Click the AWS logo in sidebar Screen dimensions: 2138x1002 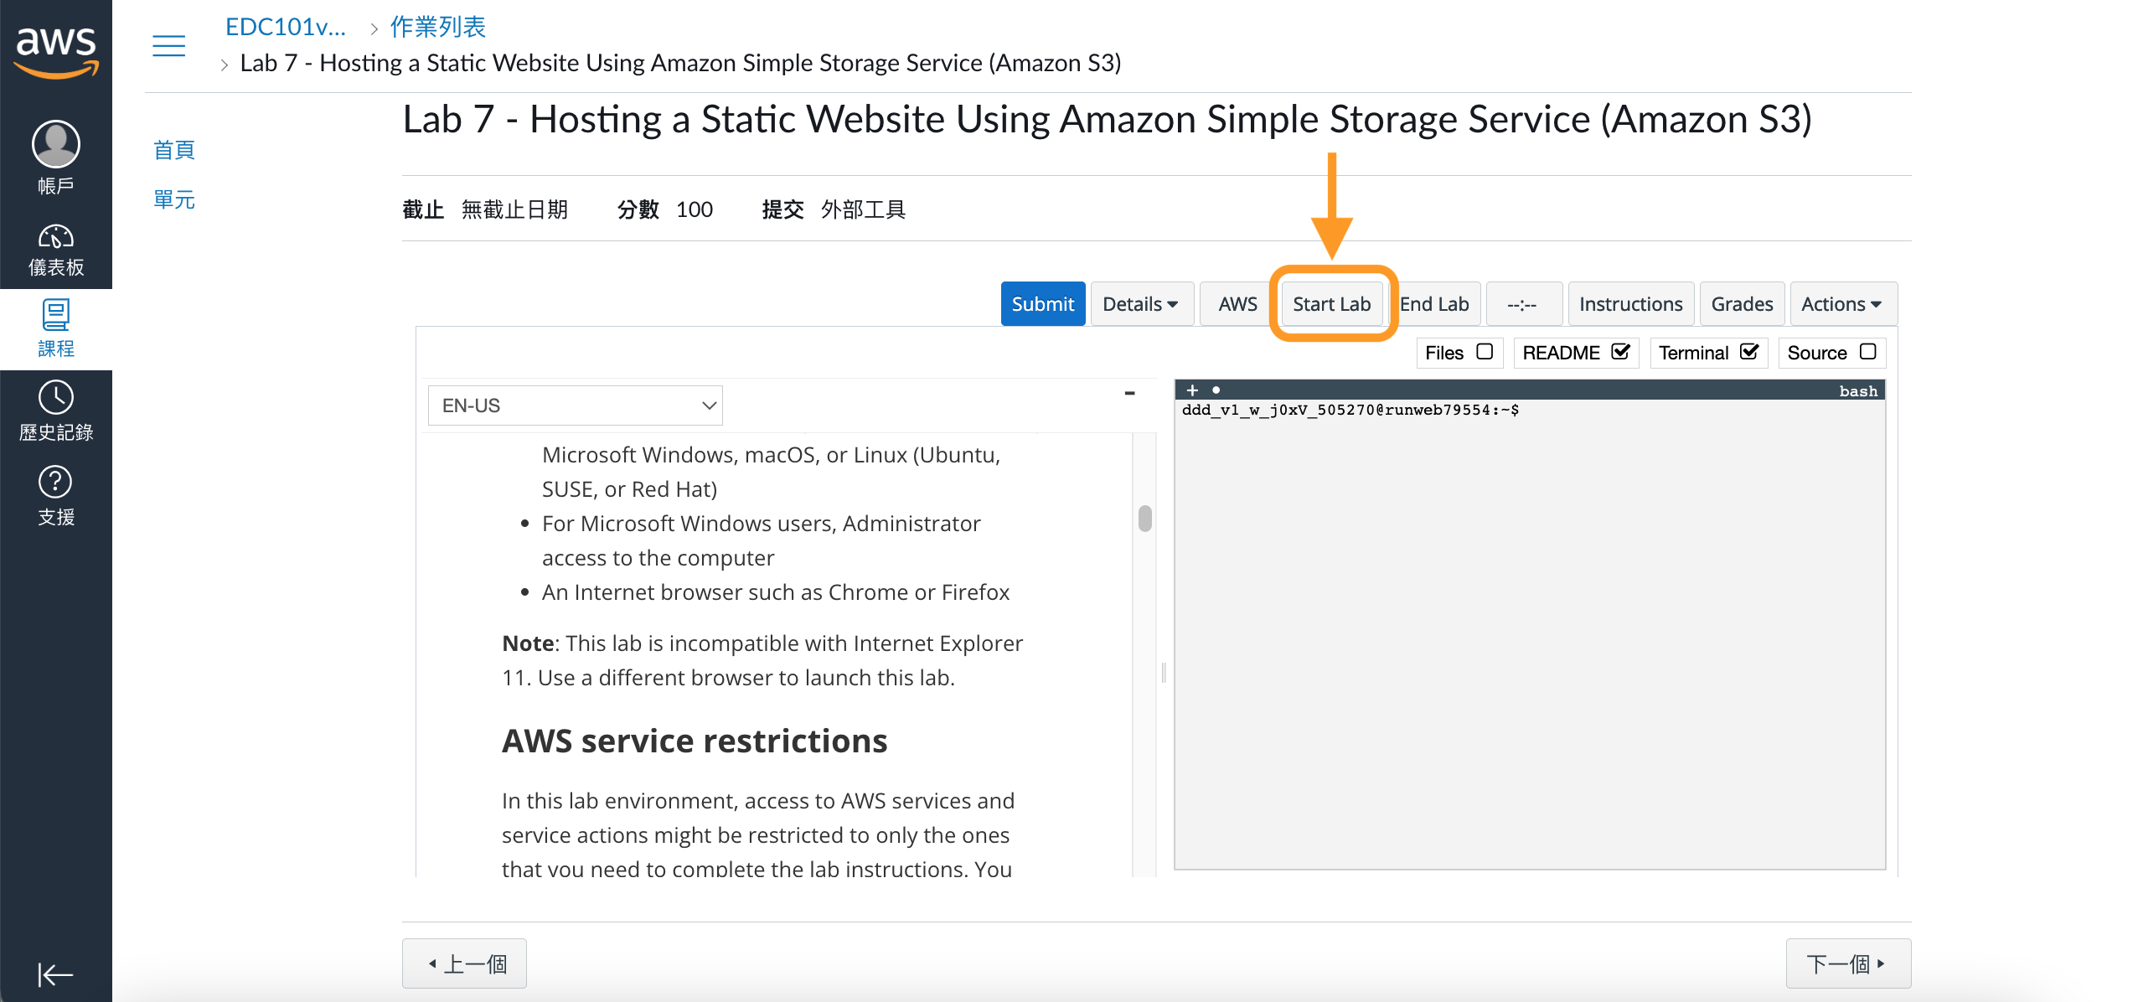(x=56, y=49)
